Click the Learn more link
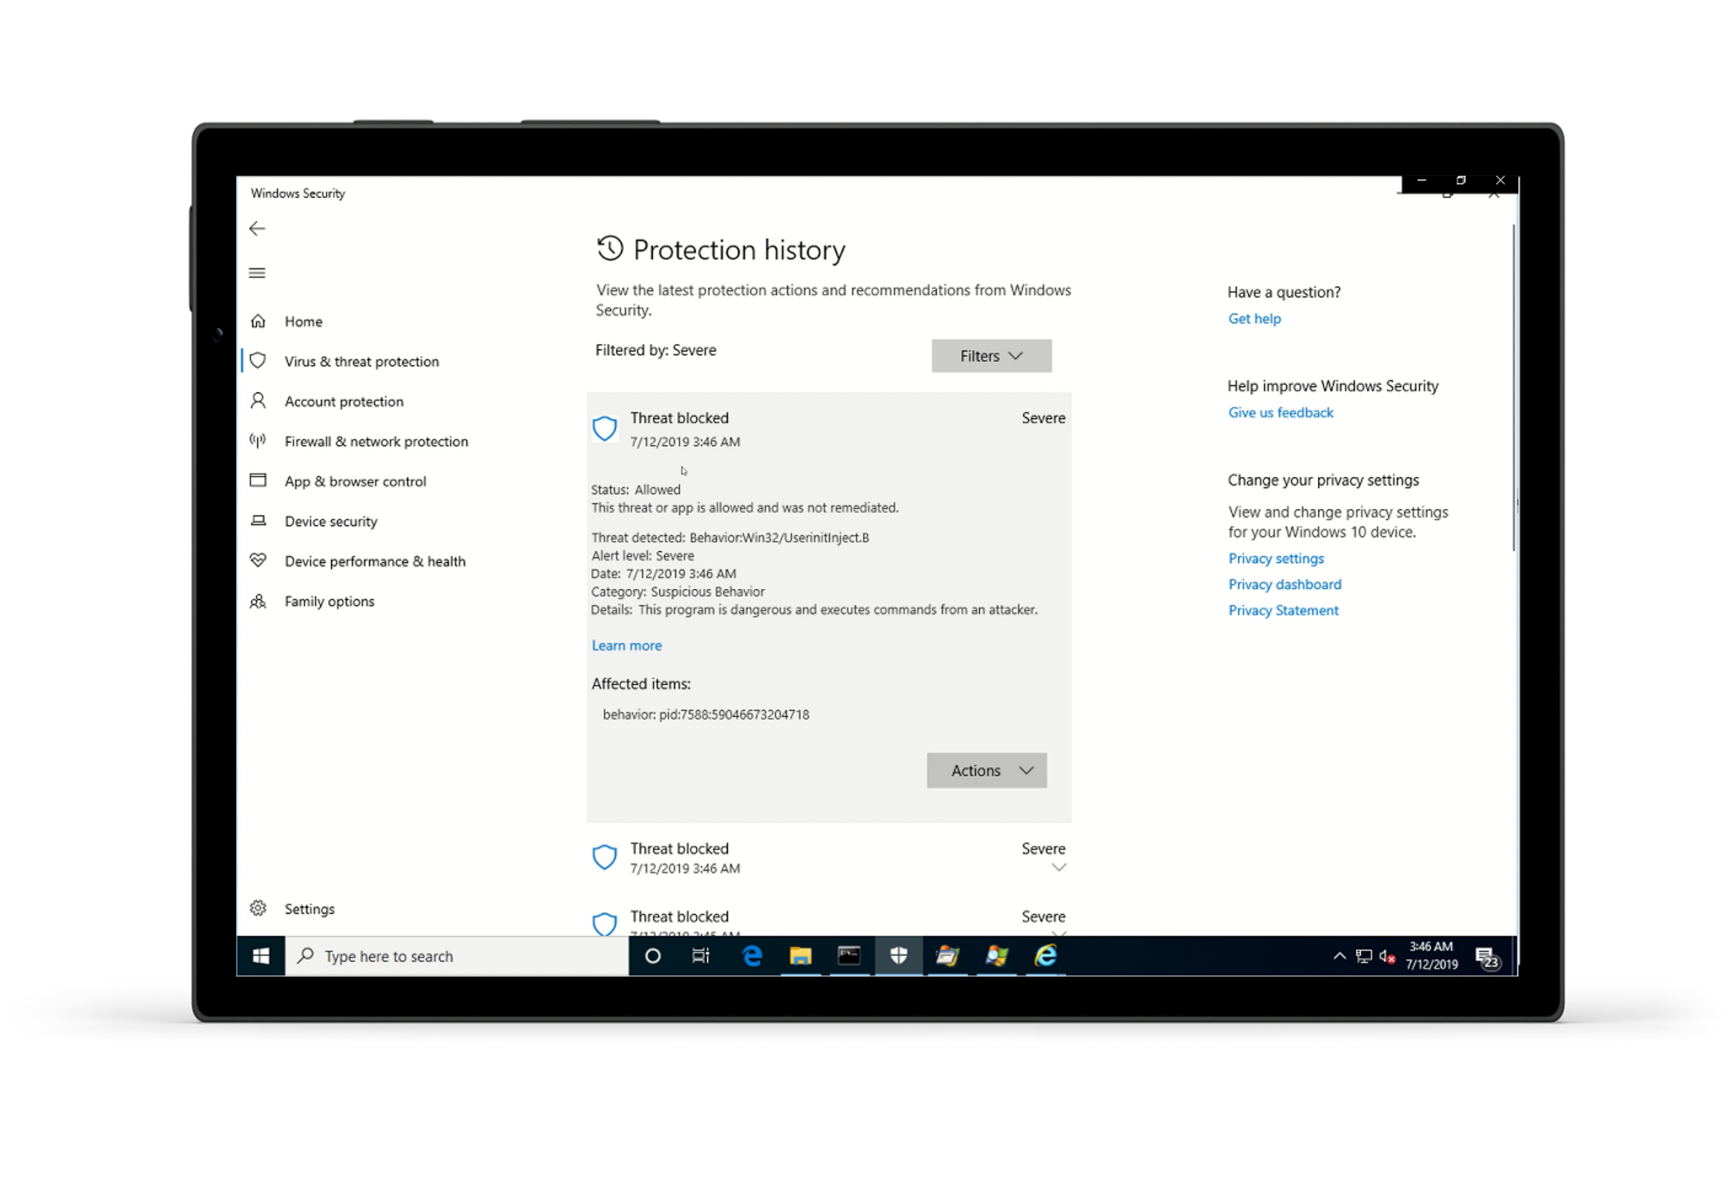Image resolution: width=1730 pixels, height=1181 pixels. (x=626, y=646)
